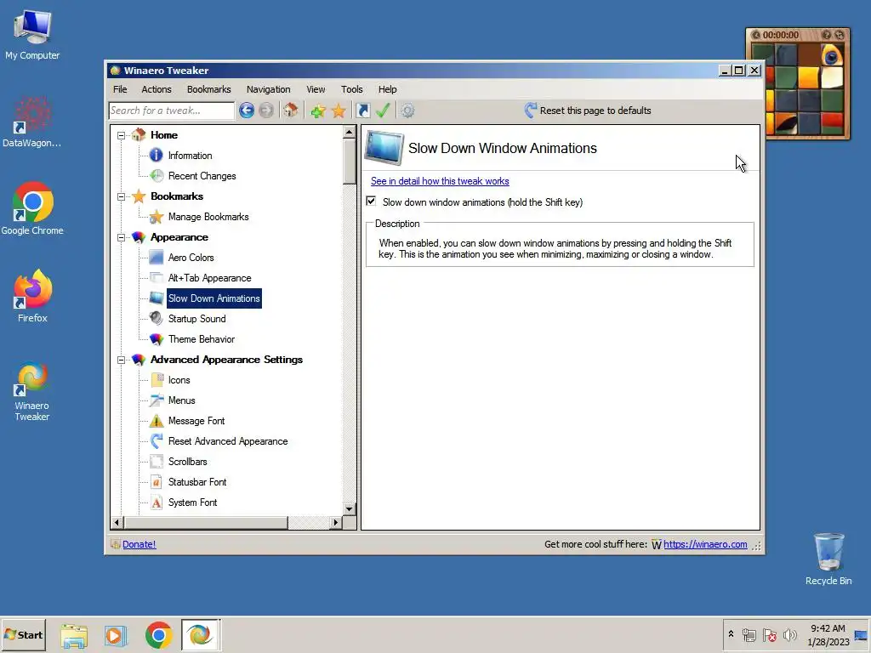Select Statusbar Font in the tree
This screenshot has width=871, height=653.
point(197,482)
